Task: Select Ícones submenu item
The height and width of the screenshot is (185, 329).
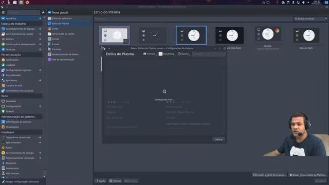Action: pos(69,44)
